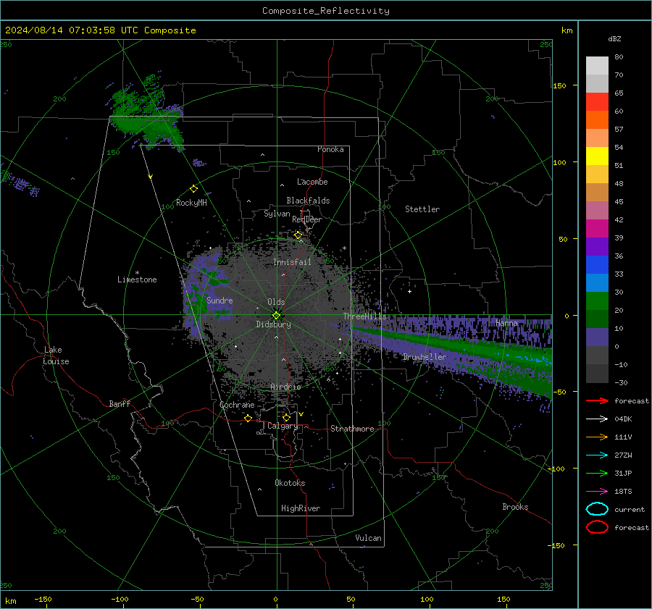652x609 pixels.
Task: Click the green 31JP arrow legend icon
Action: click(x=597, y=473)
